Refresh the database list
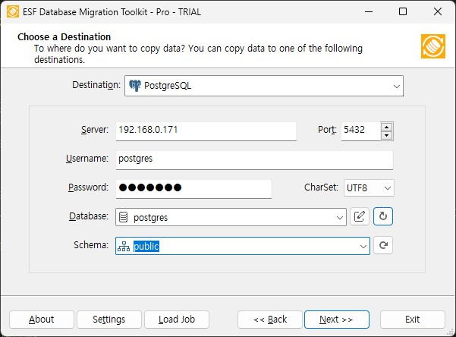The width and height of the screenshot is (456, 337). tap(383, 216)
